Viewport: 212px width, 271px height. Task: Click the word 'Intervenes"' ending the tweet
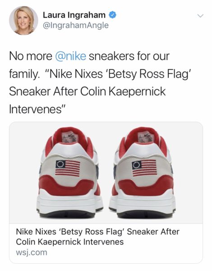37,109
